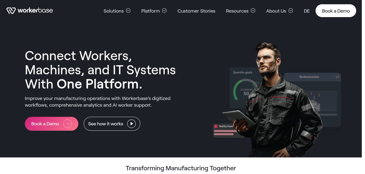Click the Workerbase logo icon
The image size is (365, 174).
tap(11, 11)
